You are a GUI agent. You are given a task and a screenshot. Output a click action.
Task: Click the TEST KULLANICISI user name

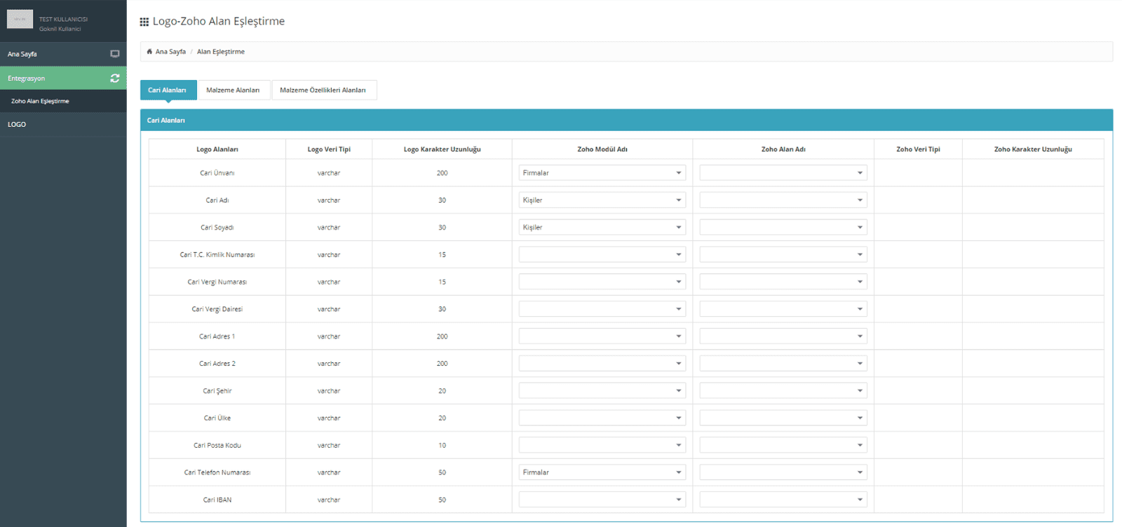(63, 20)
